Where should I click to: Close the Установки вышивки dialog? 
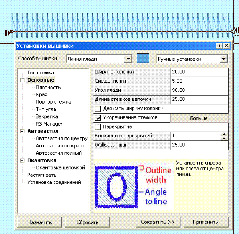[227, 46]
